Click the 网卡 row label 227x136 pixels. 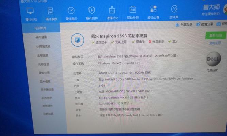tap(78, 116)
